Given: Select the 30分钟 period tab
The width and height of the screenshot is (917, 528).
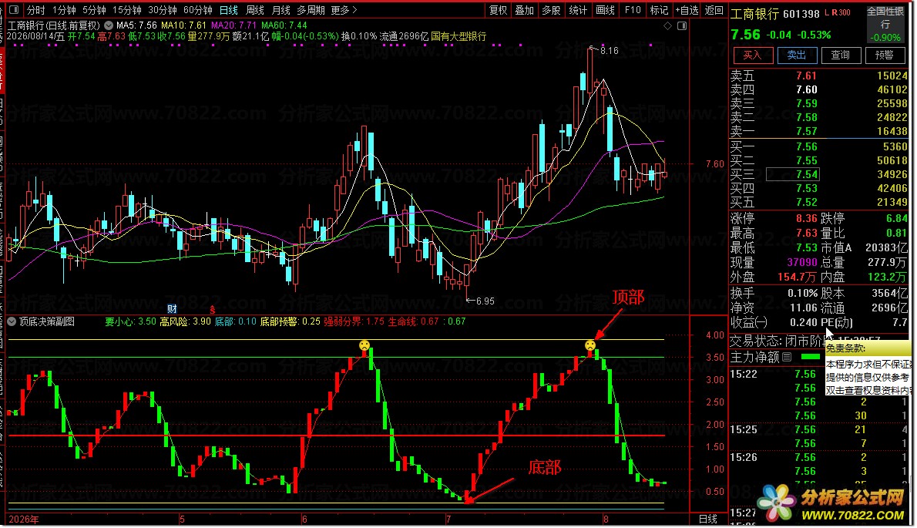Looking at the screenshot, I should 163,10.
